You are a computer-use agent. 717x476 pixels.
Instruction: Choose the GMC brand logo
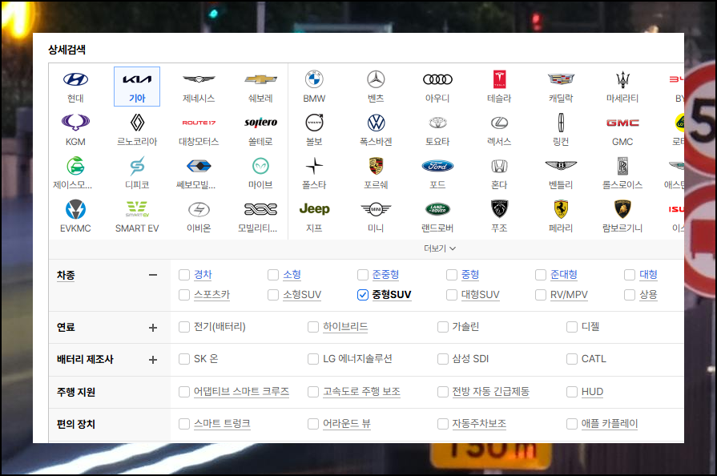[x=622, y=123]
